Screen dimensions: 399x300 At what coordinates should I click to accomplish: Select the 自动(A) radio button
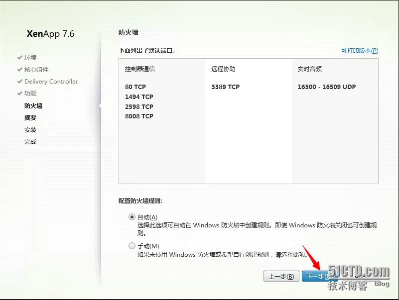pyautogui.click(x=132, y=217)
